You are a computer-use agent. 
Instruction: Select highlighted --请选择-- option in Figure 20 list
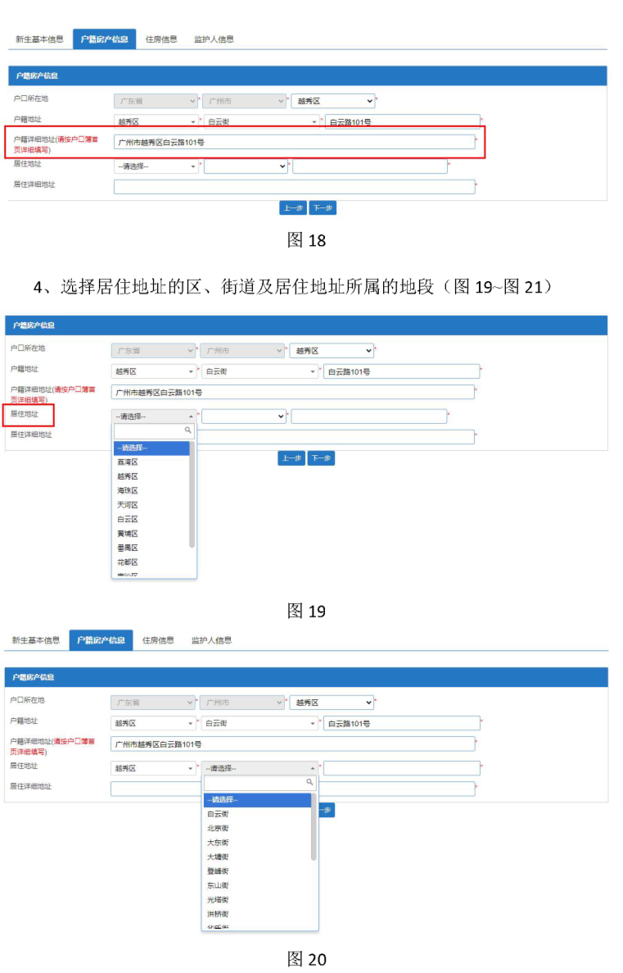(x=257, y=800)
